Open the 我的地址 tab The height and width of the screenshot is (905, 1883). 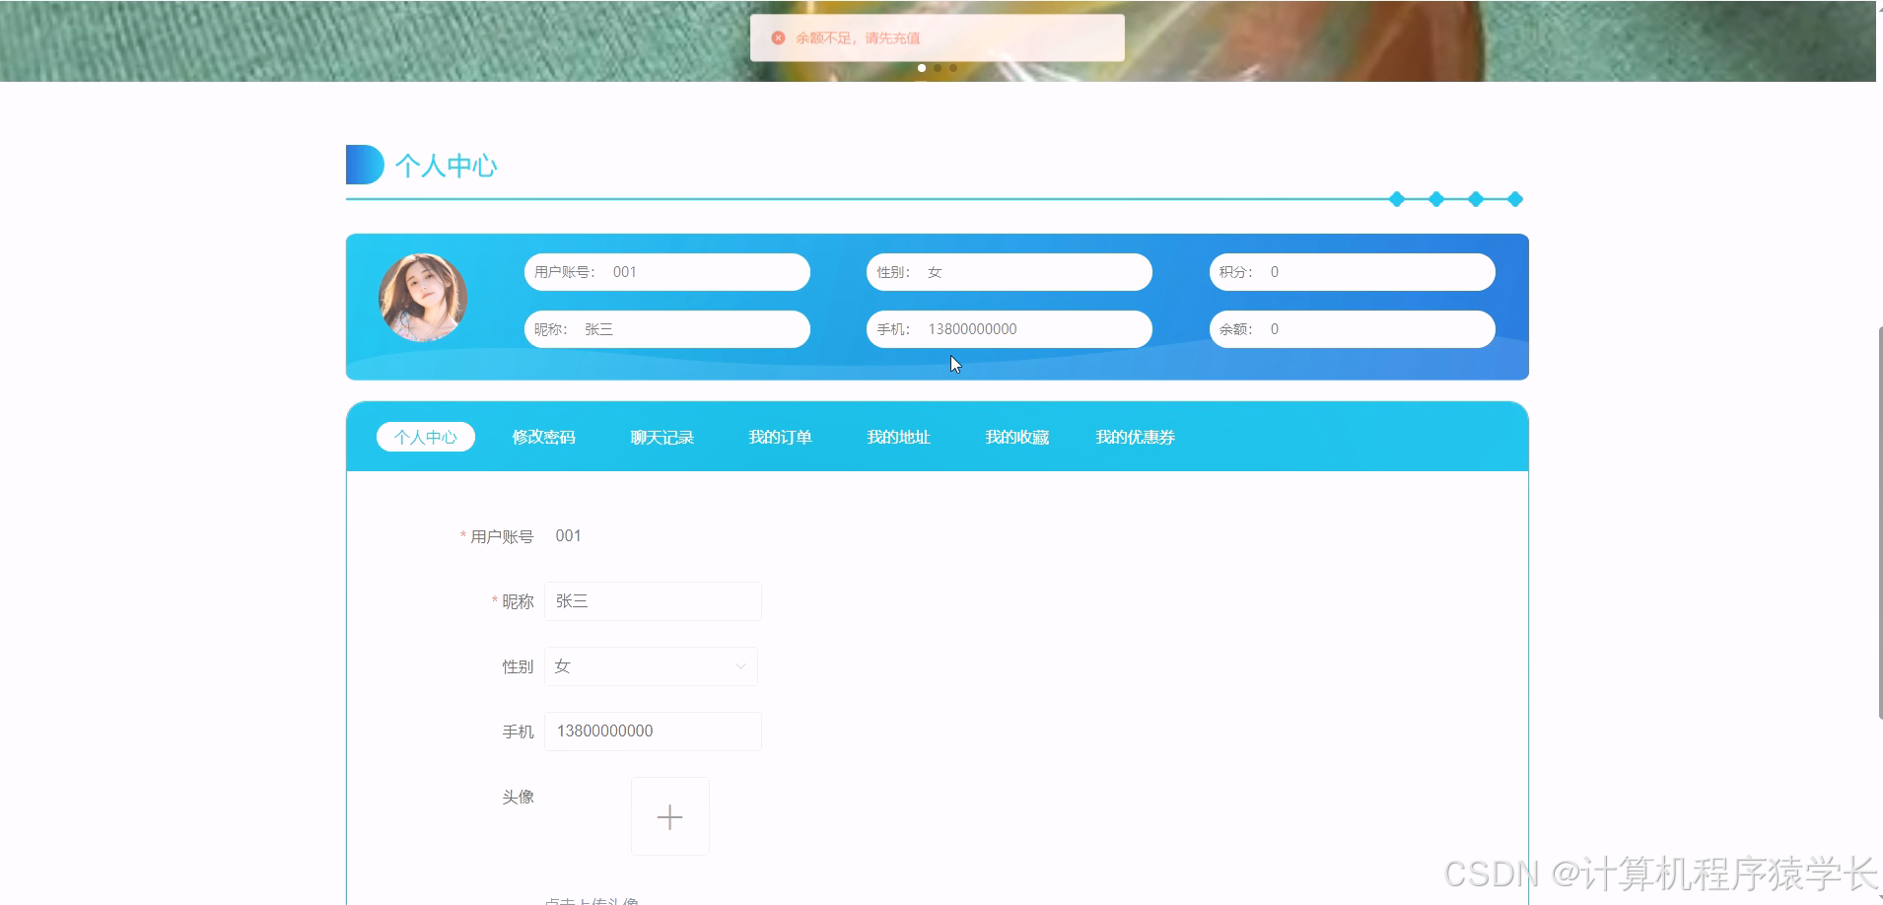click(x=898, y=437)
